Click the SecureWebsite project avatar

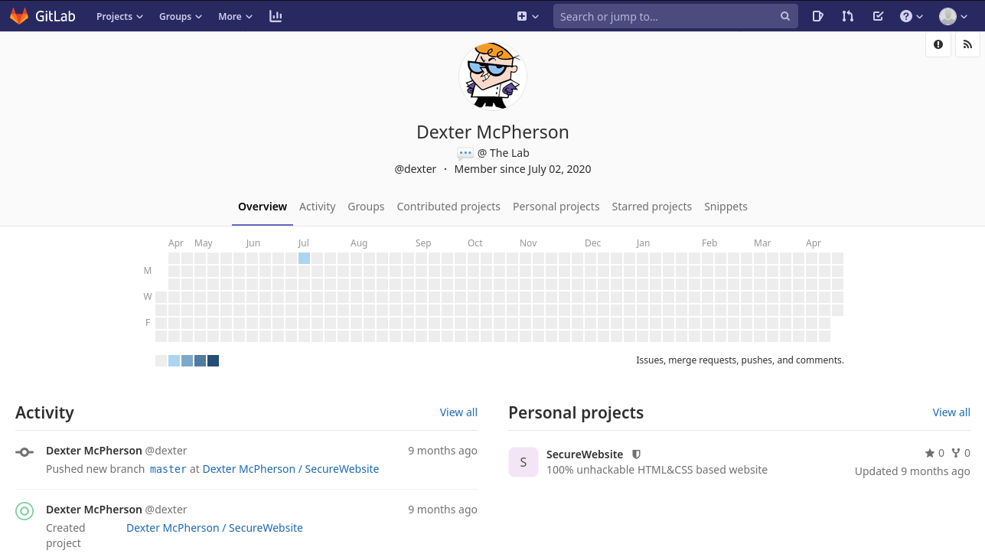point(523,462)
